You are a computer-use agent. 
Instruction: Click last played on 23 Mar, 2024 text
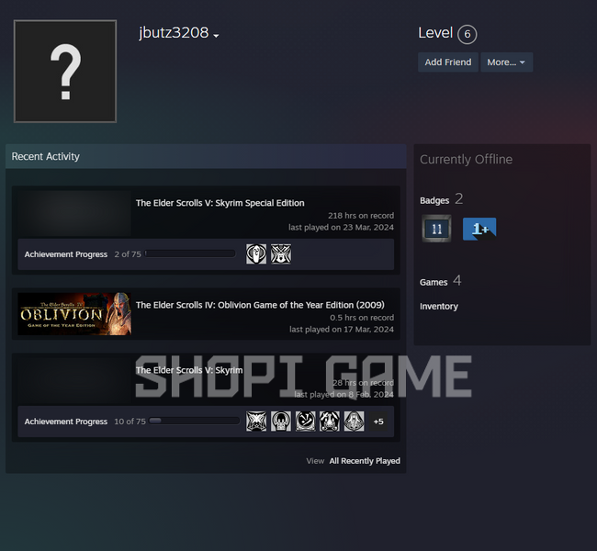(x=341, y=228)
